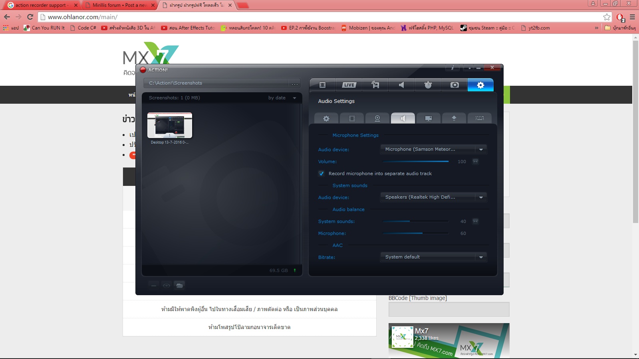The image size is (639, 359).
Task: Adjust the microphone Volume slider
Action: 416,162
